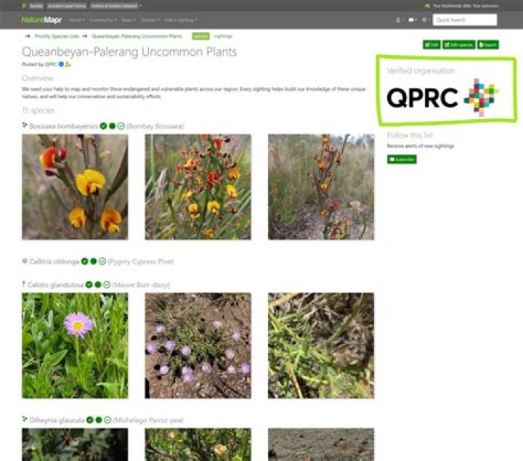Click the solid check badge after Dillwynia glaucula
Viewport: 523px width, 461px height.
tap(90, 420)
